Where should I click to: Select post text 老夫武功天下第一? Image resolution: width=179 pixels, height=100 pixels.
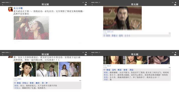pyautogui.click(x=22, y=11)
